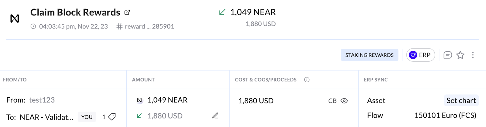Click the STAKING REWARDS label tag
Image resolution: width=486 pixels, height=127 pixels.
pyautogui.click(x=369, y=55)
